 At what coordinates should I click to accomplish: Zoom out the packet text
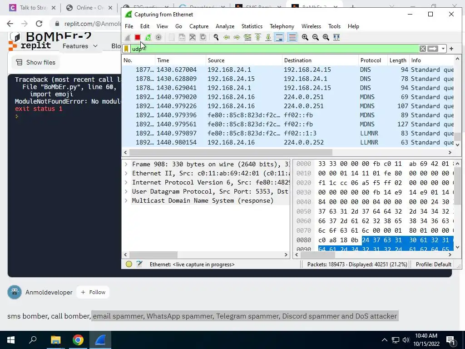click(316, 37)
